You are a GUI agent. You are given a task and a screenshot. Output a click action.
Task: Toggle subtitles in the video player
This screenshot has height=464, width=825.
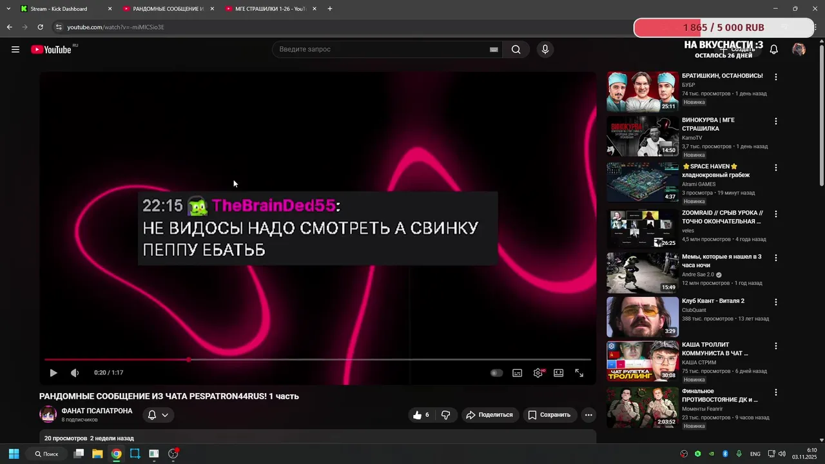517,372
